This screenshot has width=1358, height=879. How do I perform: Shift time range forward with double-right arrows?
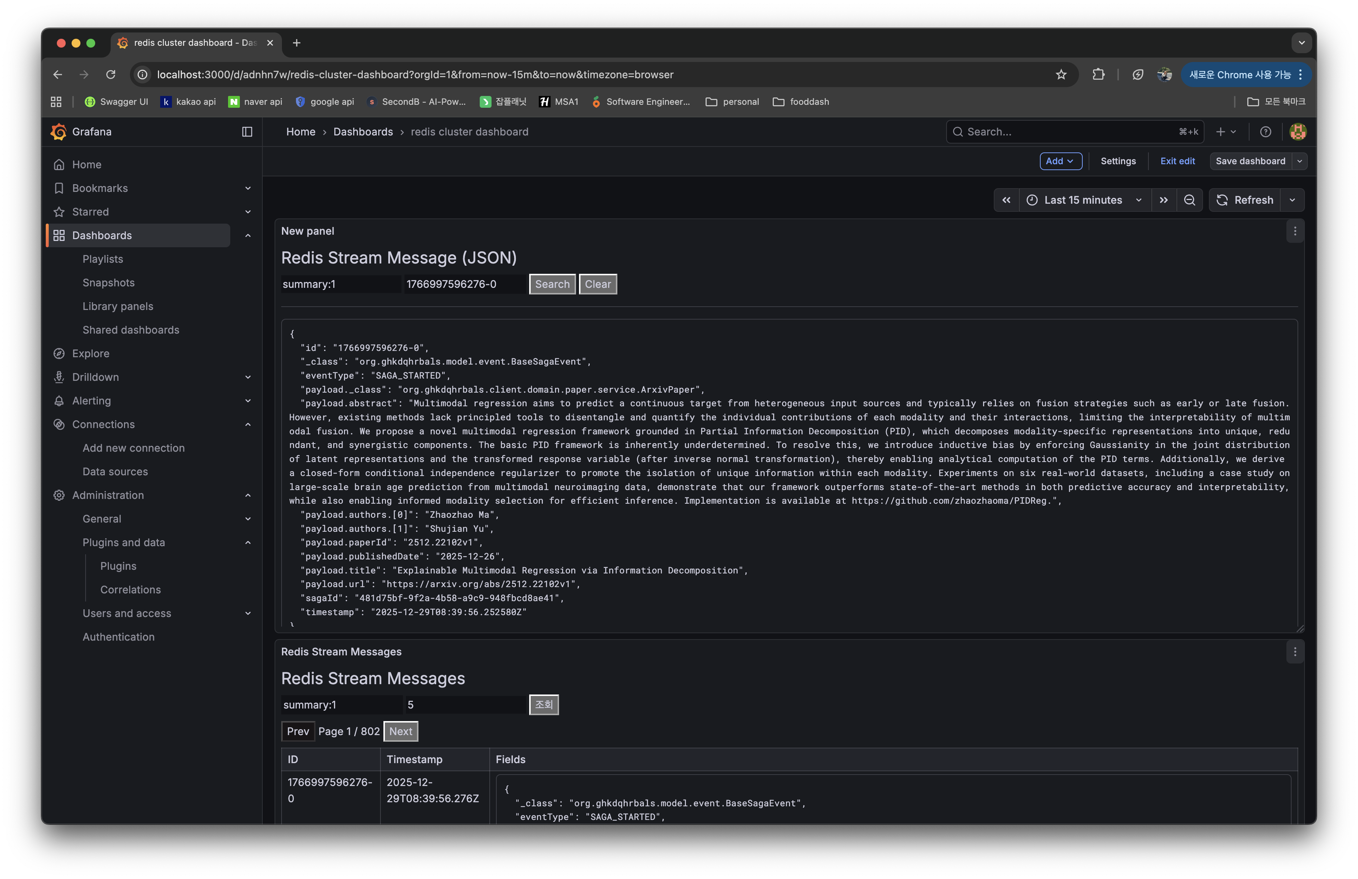coord(1164,200)
